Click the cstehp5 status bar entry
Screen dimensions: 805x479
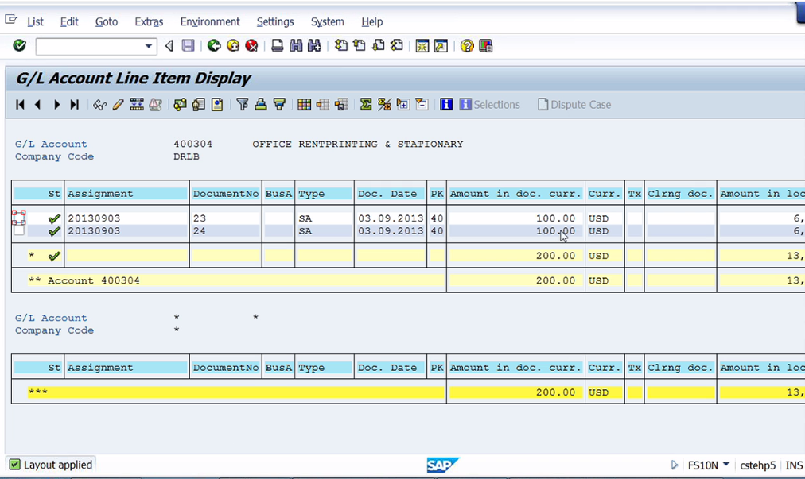pos(758,465)
